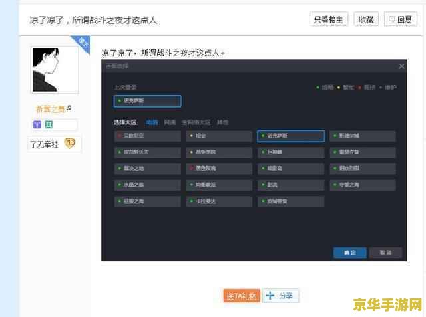This screenshot has height=317, width=426.
Task: Click the plus icon on share button
Action: (270, 296)
